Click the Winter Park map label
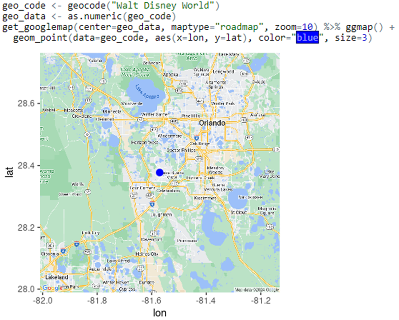Screen dimensions: 399x320 (223, 103)
